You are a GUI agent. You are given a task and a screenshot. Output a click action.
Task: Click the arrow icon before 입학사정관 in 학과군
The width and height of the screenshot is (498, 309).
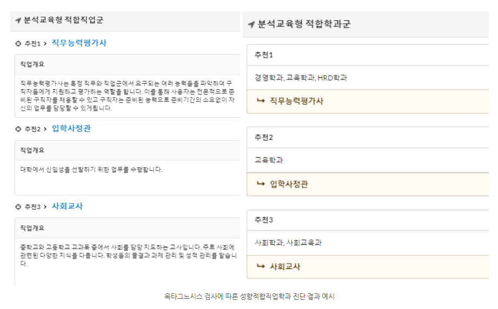point(261,184)
